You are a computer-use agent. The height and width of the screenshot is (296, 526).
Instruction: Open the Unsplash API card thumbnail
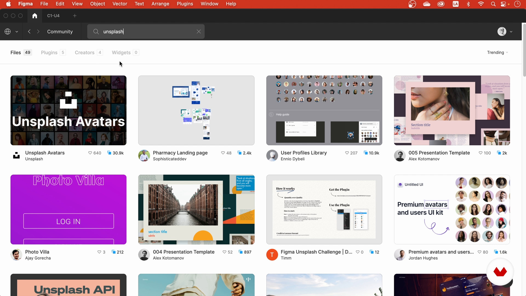click(68, 285)
